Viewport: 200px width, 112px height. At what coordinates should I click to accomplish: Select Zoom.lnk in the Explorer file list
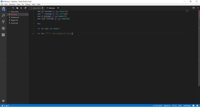click(17, 23)
